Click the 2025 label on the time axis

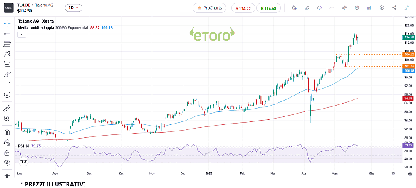coord(210,174)
